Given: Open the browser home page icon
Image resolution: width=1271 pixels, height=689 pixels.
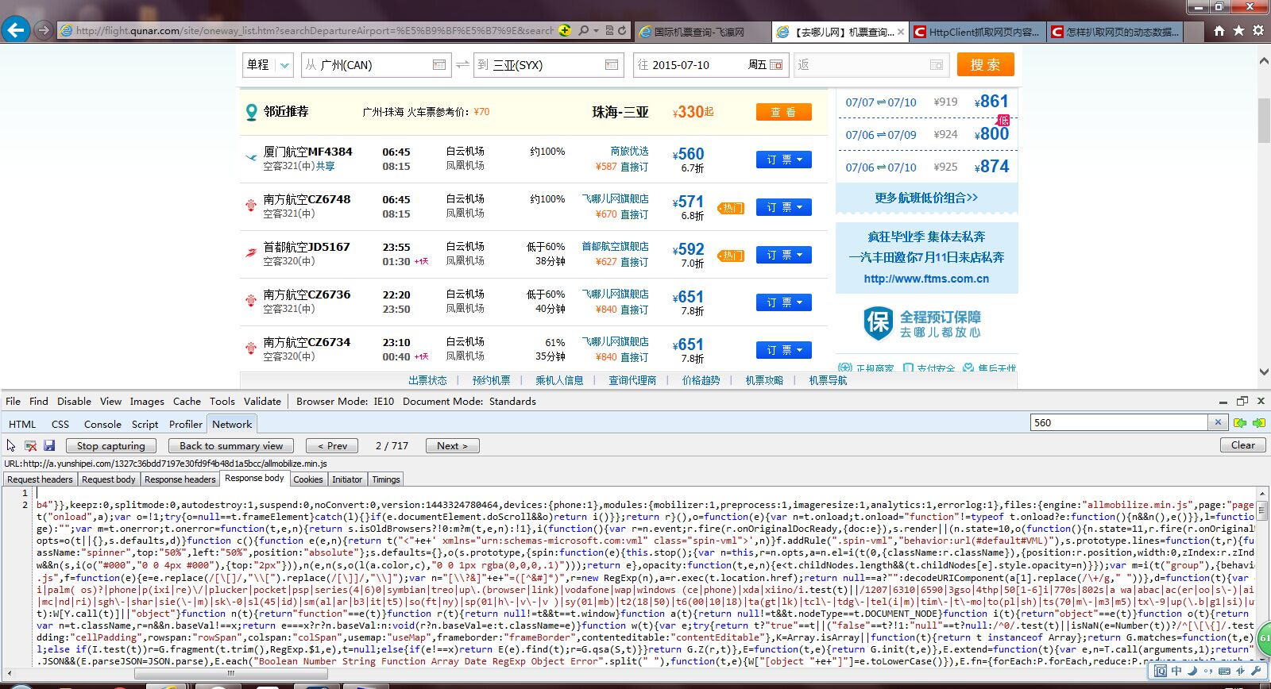Looking at the screenshot, I should (x=1219, y=30).
